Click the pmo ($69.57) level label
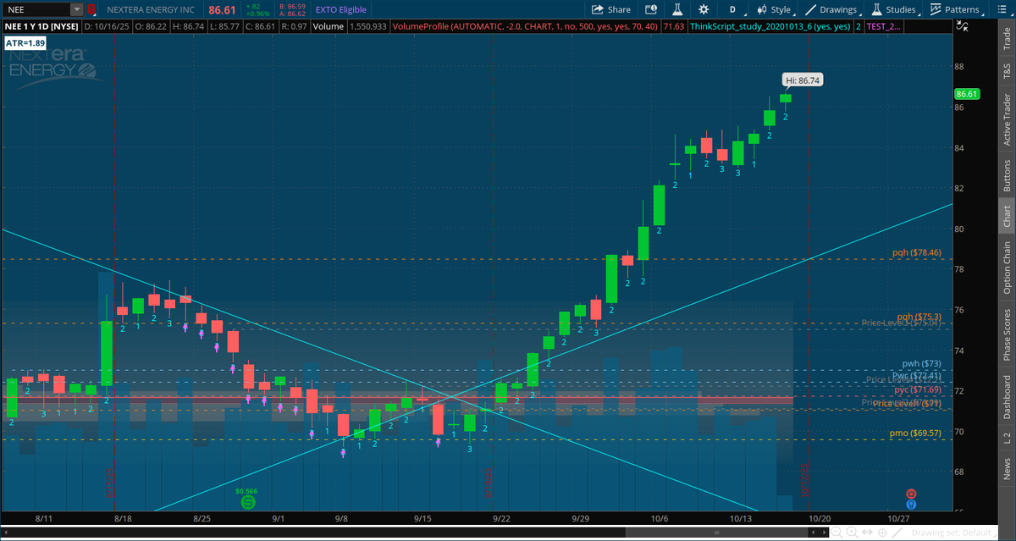The height and width of the screenshot is (541, 1016). 915,433
